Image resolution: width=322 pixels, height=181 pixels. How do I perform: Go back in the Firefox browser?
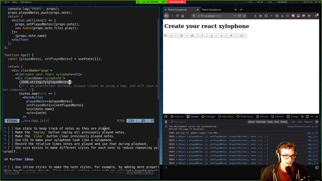click(167, 16)
